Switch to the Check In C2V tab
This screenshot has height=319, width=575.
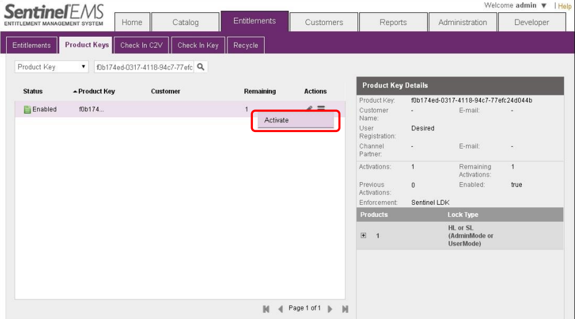click(141, 45)
